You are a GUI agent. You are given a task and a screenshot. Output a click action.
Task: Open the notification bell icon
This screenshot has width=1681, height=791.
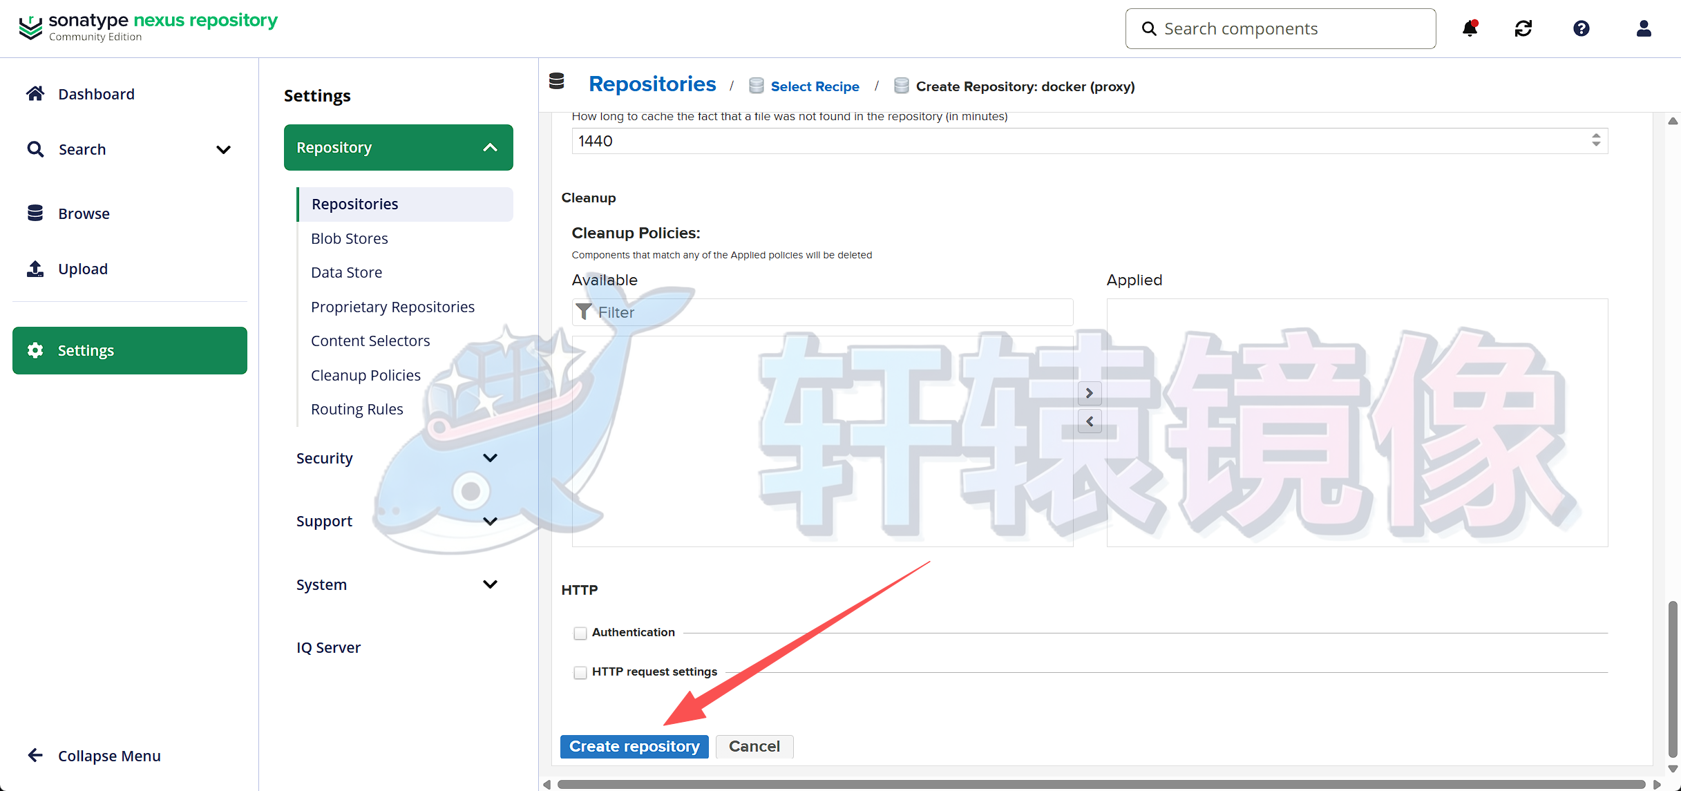click(x=1470, y=28)
